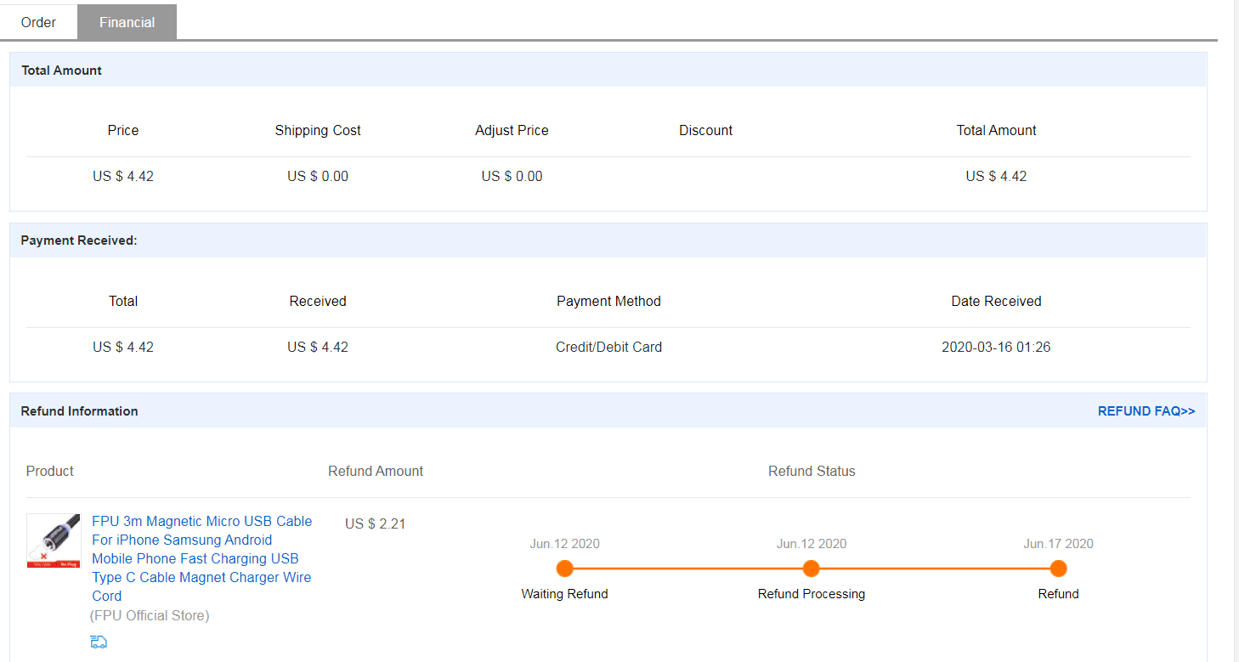Click the Credit/Debit Card payment method text

coord(608,347)
